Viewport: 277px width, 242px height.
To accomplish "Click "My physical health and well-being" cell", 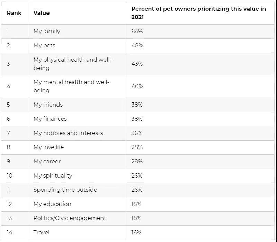I will coord(72,64).
